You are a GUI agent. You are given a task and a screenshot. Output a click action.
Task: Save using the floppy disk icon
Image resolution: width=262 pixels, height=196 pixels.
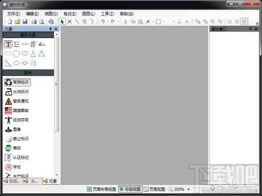25,21
